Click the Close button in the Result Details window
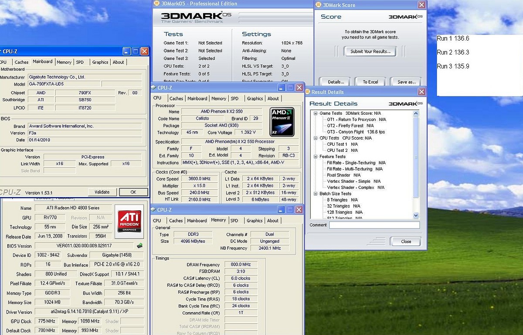Screen dimensions: 523x335 tap(406, 241)
